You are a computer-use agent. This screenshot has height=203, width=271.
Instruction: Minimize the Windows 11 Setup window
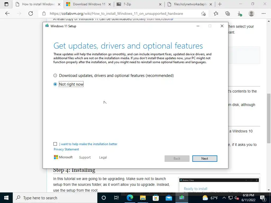(198, 26)
